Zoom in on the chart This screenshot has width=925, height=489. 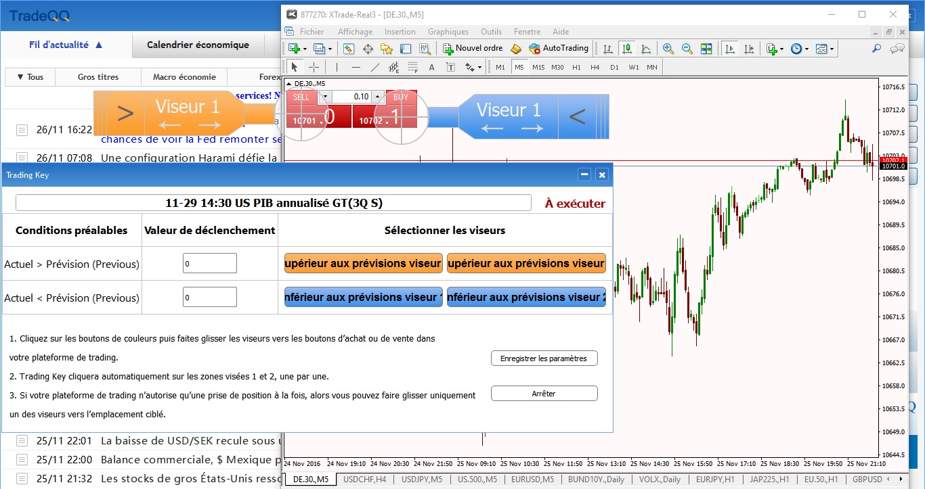[x=668, y=49]
